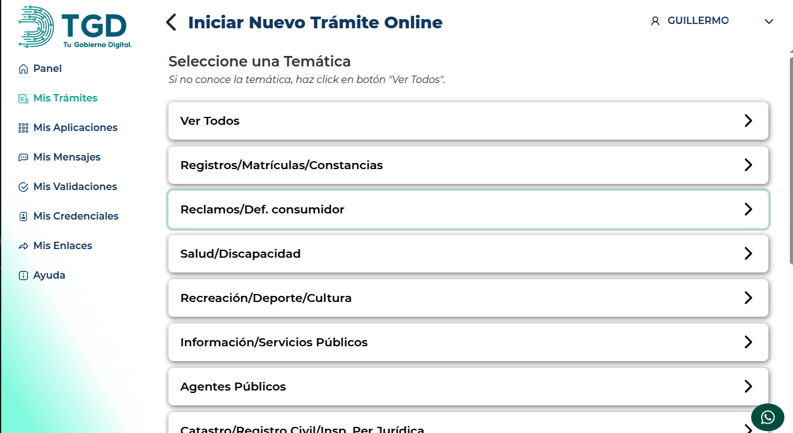Viewport: 793px width, 433px height.
Task: Expand the GUILLERMO account dropdown arrow
Action: tap(768, 22)
